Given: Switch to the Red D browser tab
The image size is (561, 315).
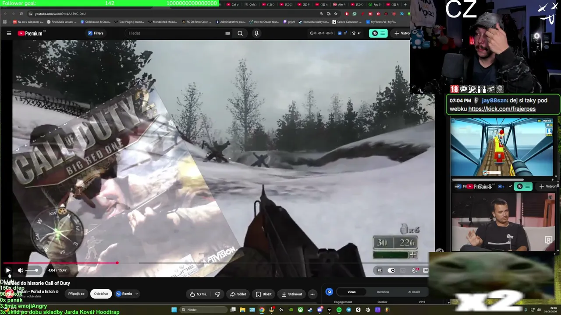Looking at the screenshot, I should 375,4.
